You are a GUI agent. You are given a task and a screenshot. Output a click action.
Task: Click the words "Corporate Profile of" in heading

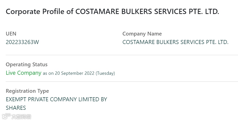click(39, 12)
